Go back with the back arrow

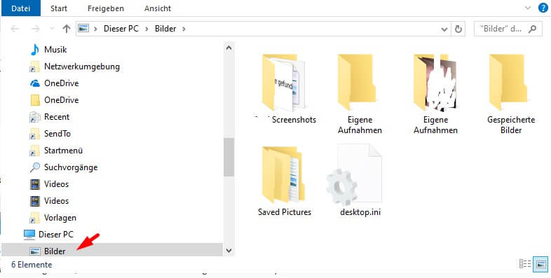(x=15, y=29)
